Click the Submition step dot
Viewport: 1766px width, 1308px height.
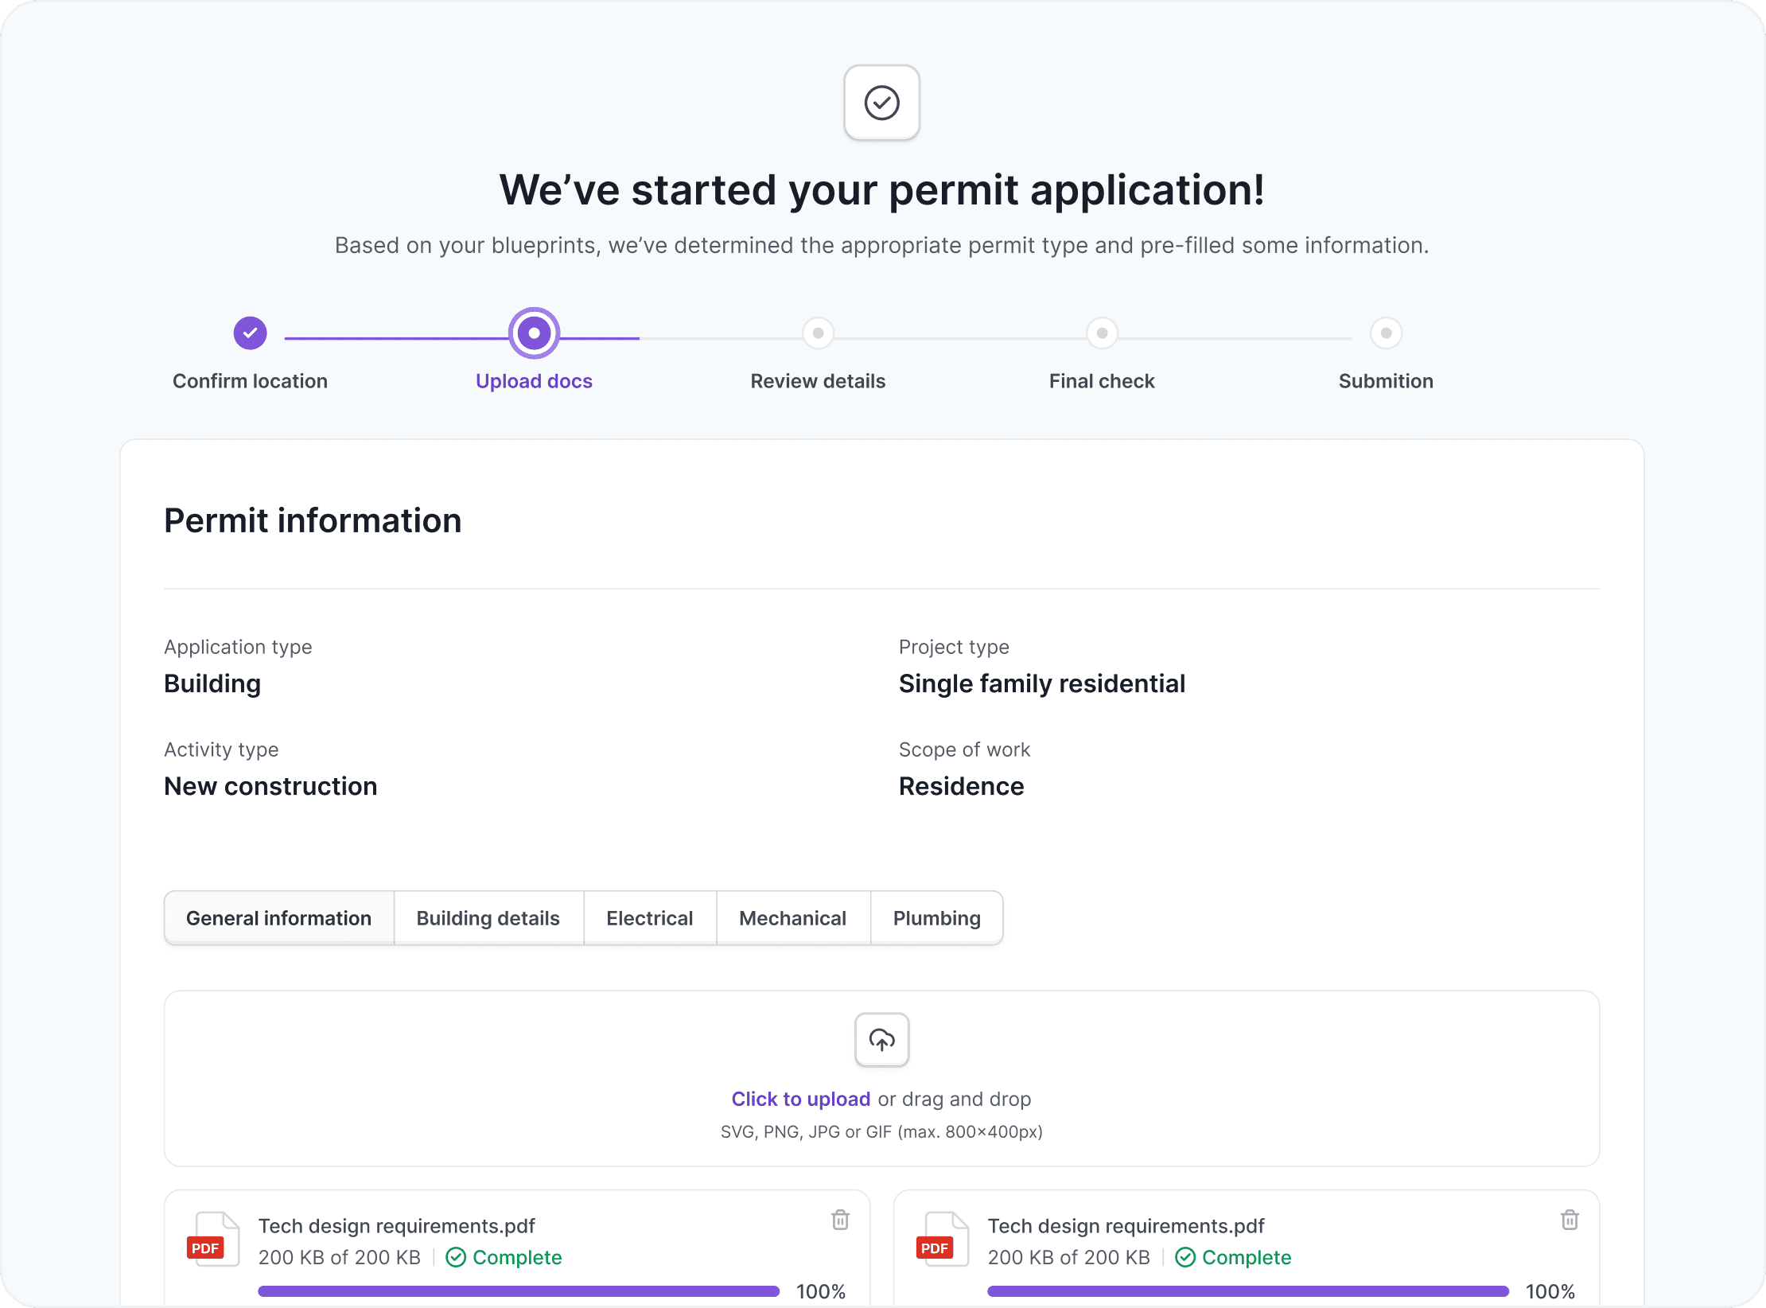(1386, 333)
